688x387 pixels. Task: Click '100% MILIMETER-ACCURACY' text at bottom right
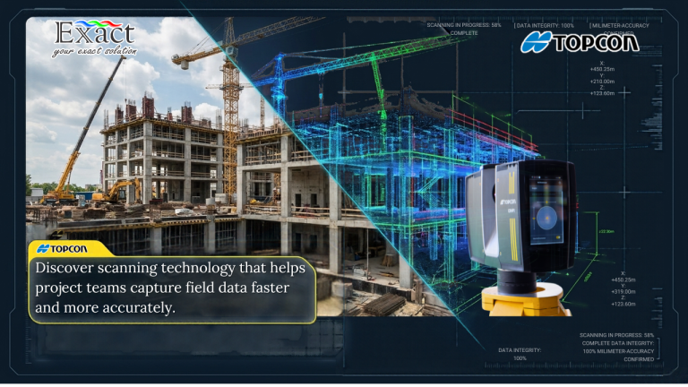click(x=618, y=351)
